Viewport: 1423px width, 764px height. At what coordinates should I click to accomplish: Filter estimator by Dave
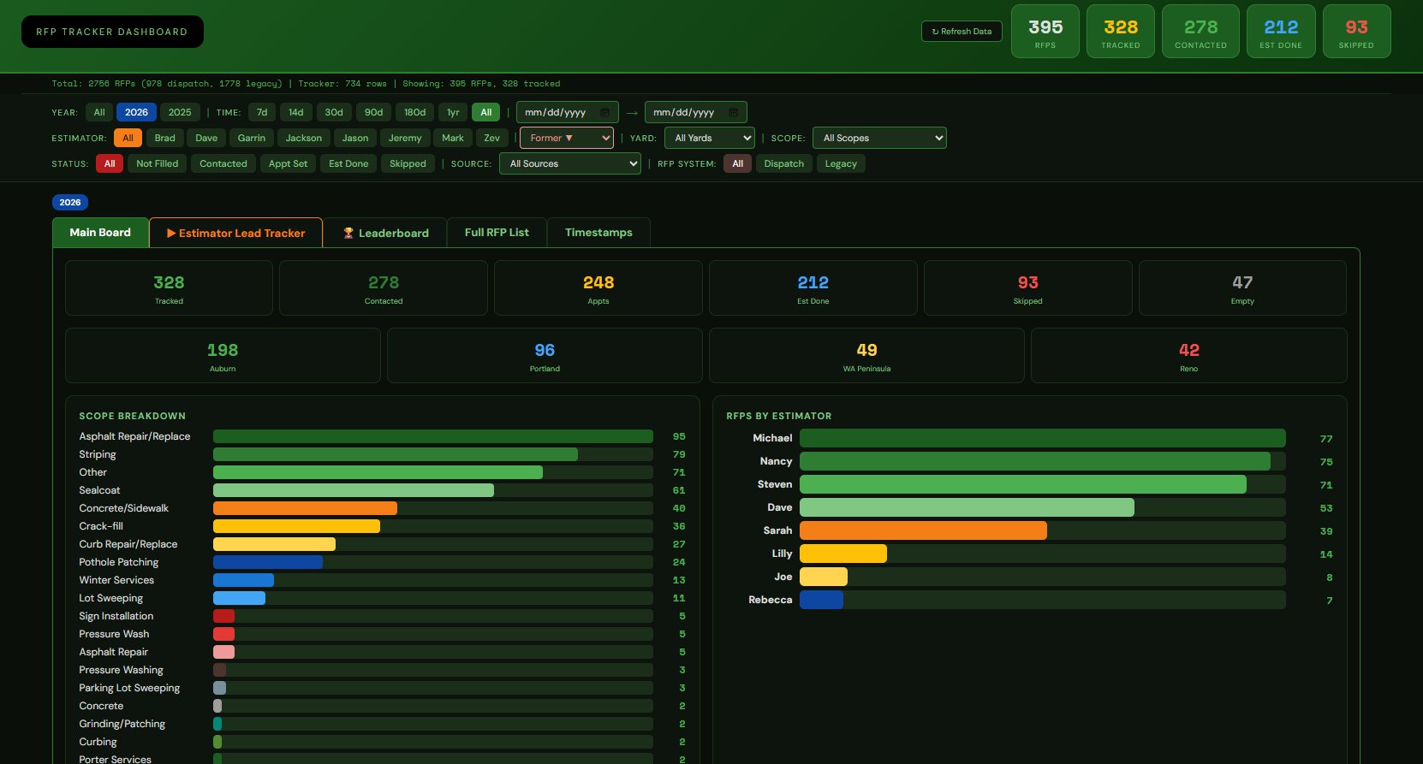click(206, 138)
